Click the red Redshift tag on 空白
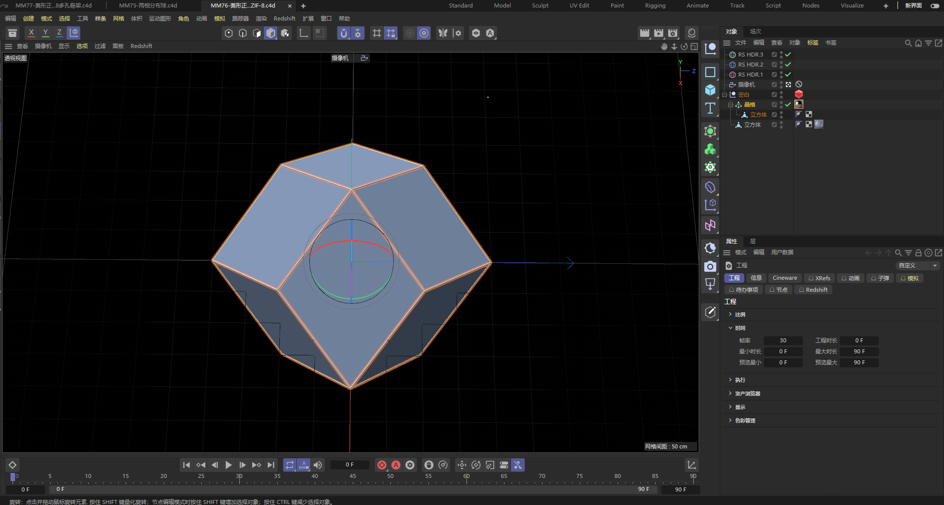944x505 pixels. (x=799, y=95)
